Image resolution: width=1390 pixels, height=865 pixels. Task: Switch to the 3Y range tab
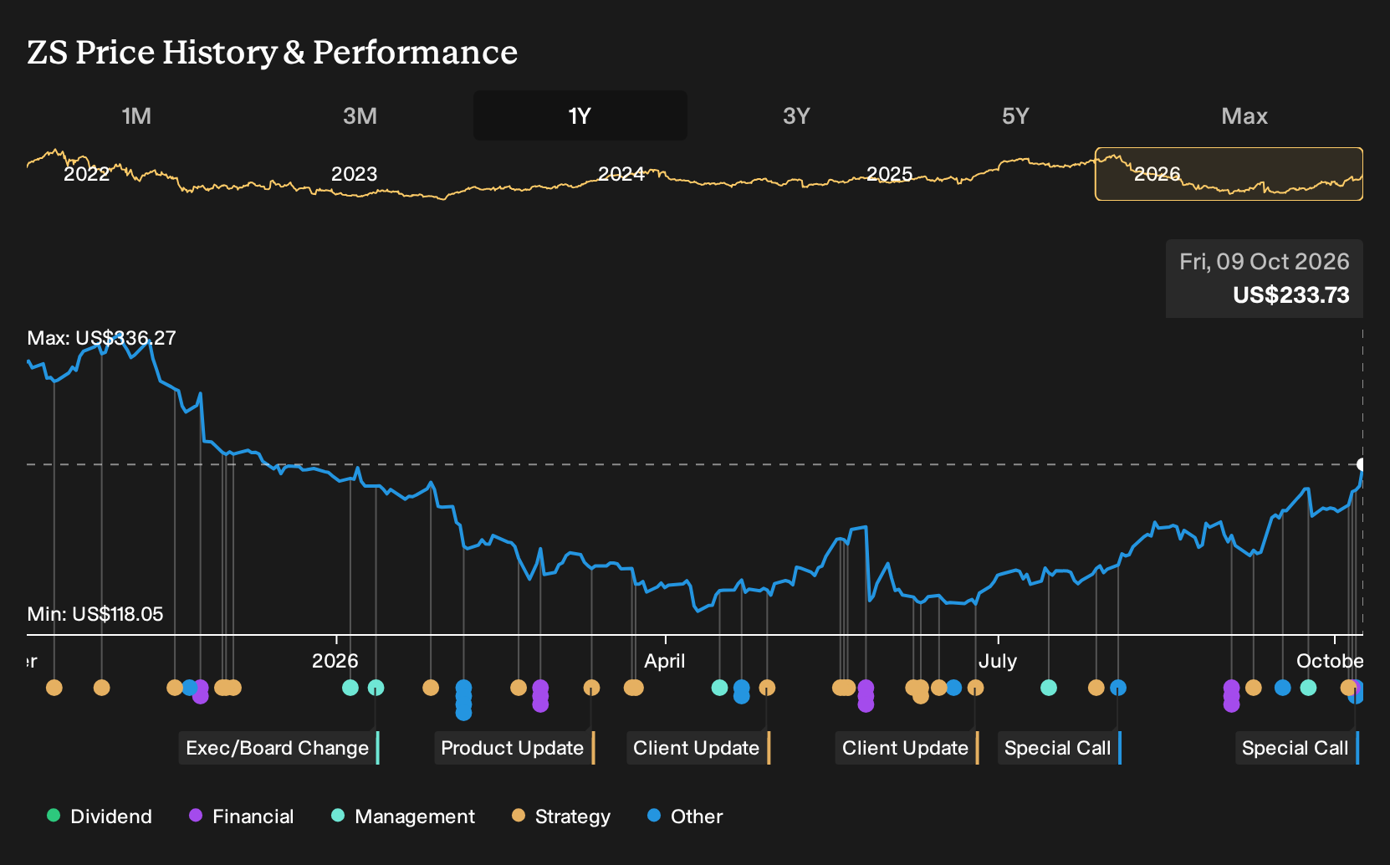coord(796,115)
